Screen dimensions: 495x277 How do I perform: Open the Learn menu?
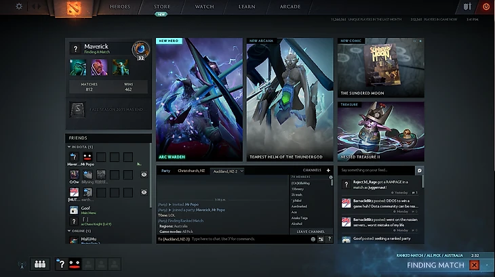click(247, 7)
